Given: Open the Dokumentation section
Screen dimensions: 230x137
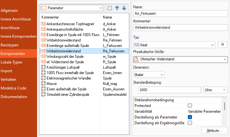Looking at the screenshot, I should click(14, 96).
